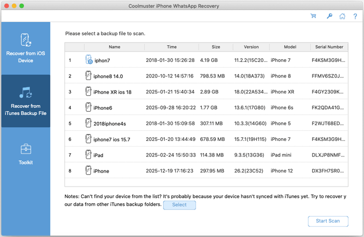This screenshot has width=364, height=237.
Task: Click size value 307.11 MB
Action: pyautogui.click(x=211, y=123)
